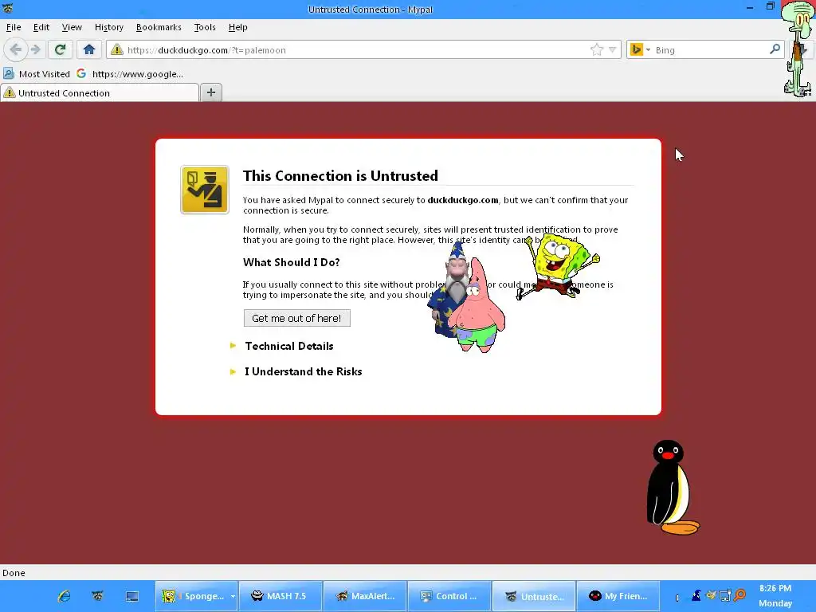
Task: Open a new tab with the plus button
Action: click(210, 92)
